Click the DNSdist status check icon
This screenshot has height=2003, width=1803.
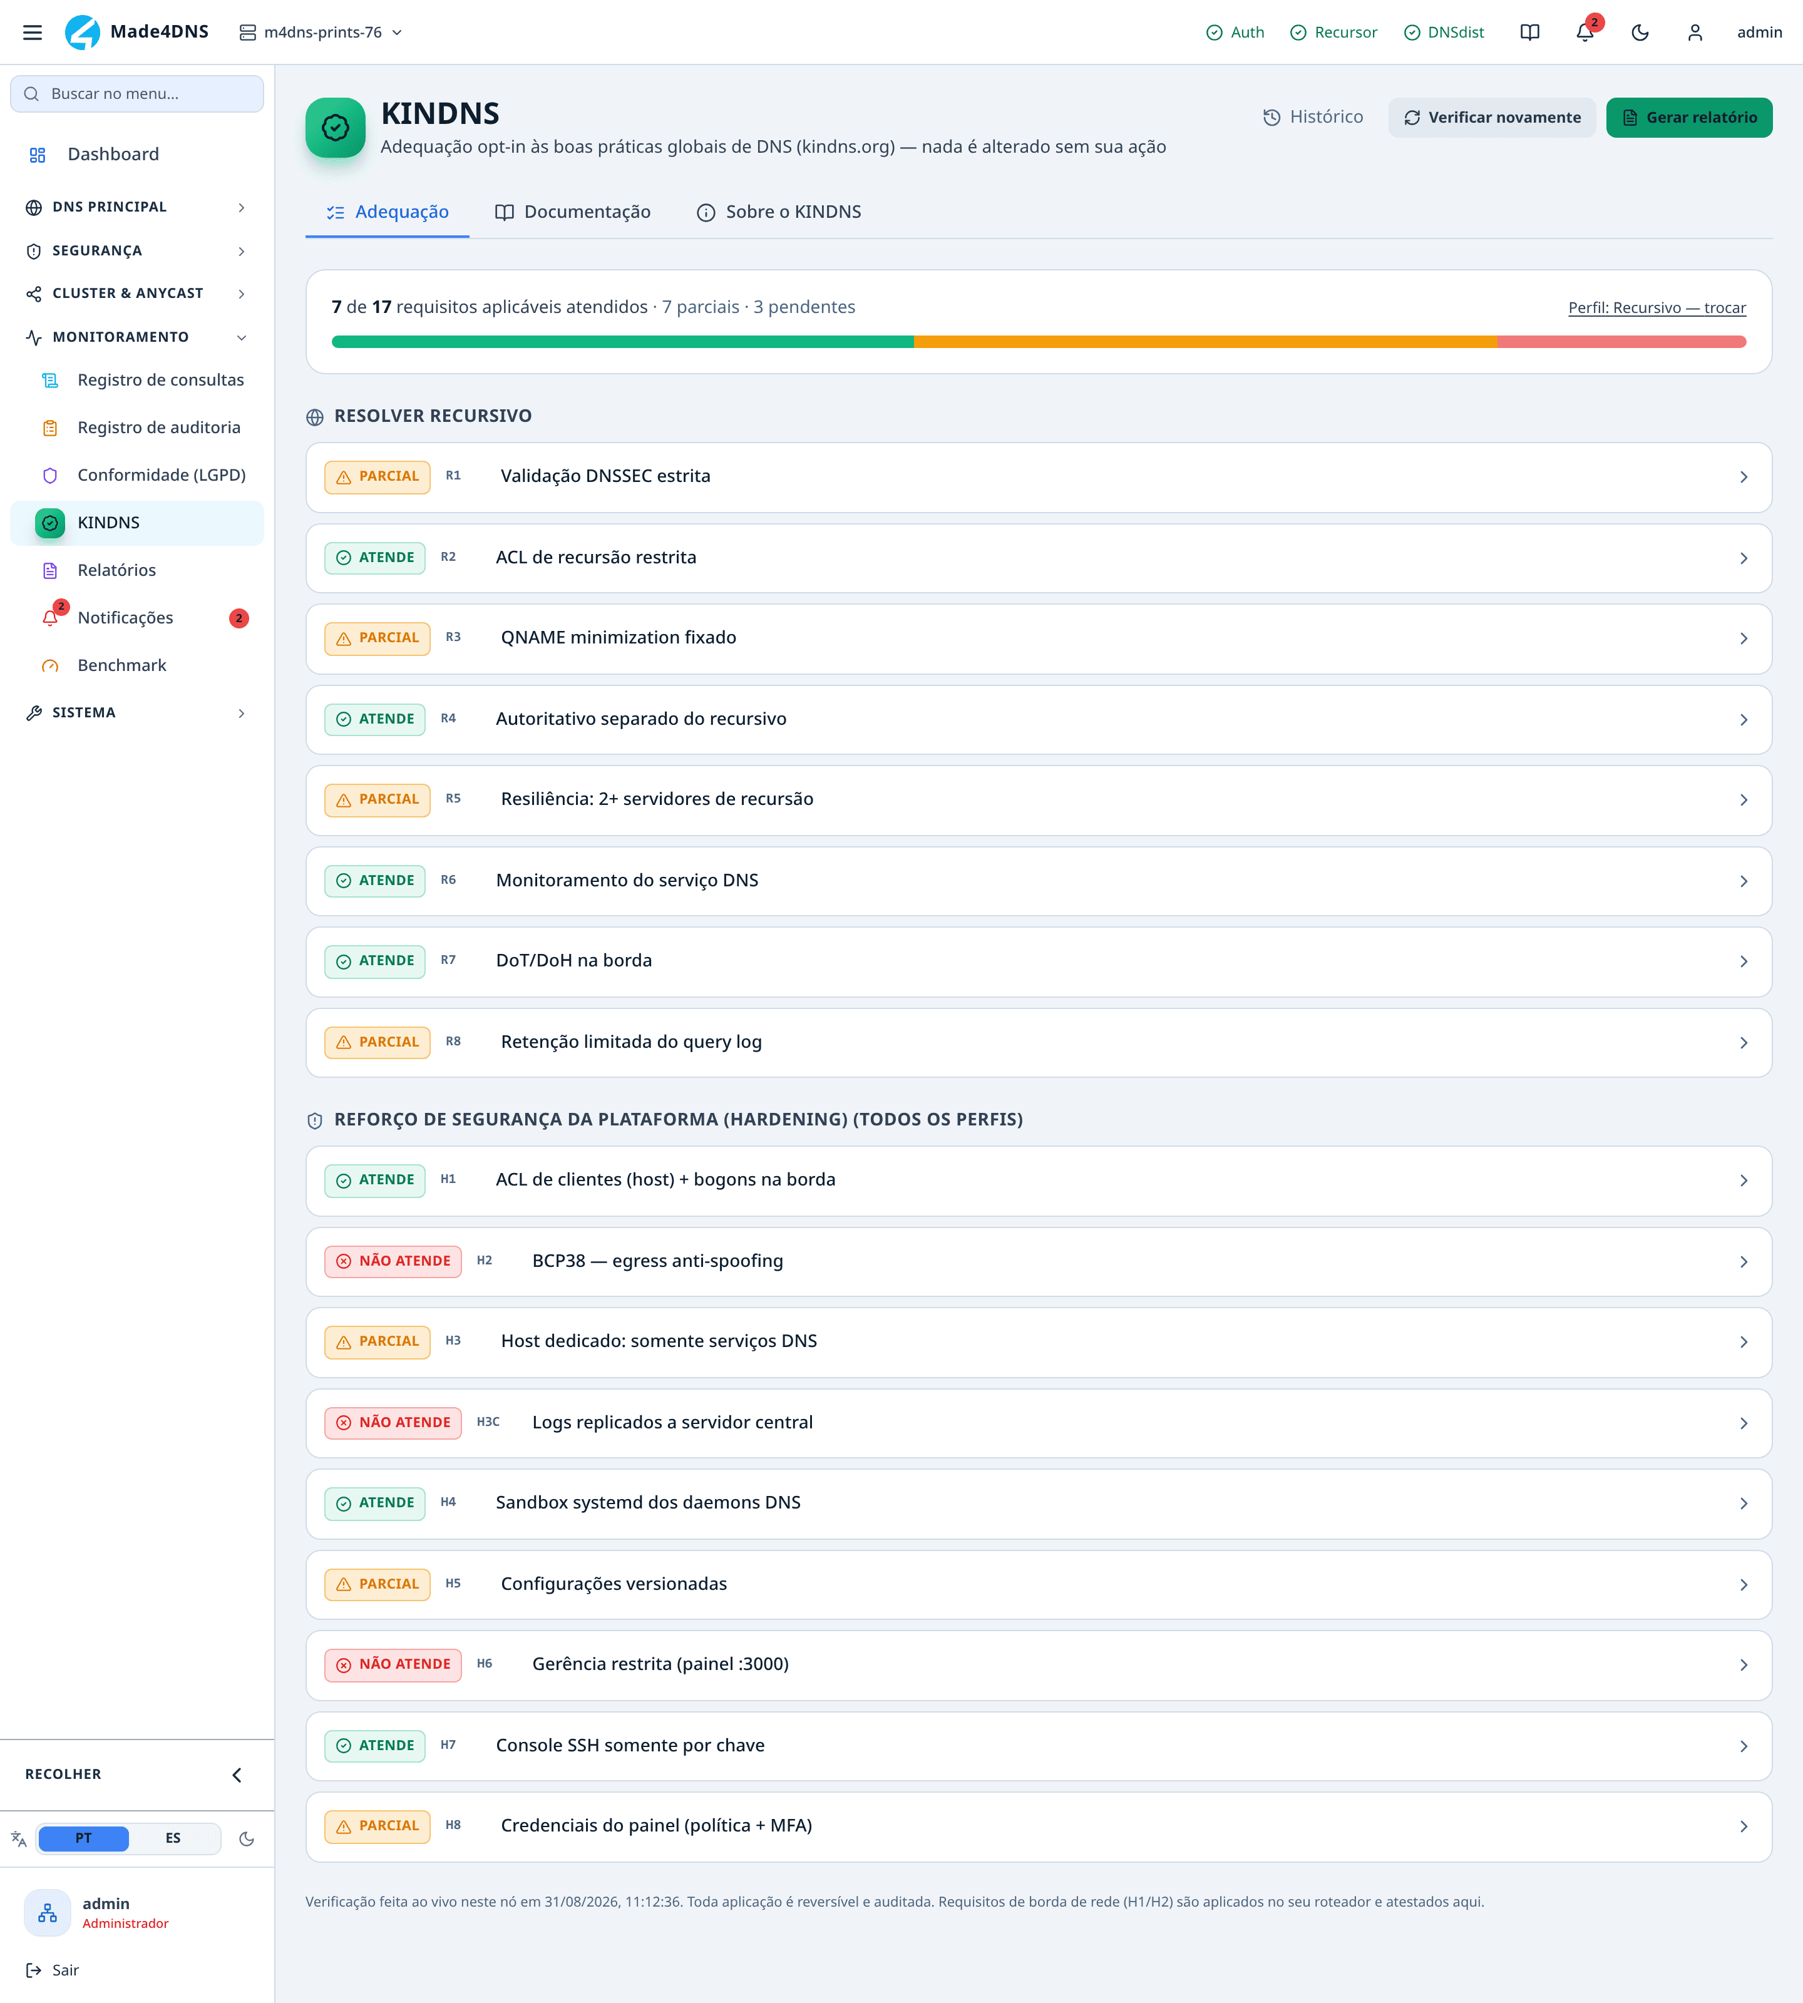(1412, 33)
